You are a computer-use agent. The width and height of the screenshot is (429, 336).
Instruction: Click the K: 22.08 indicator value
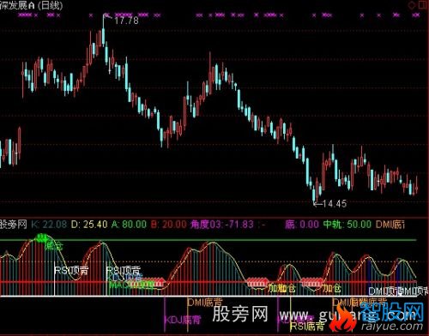(x=49, y=225)
